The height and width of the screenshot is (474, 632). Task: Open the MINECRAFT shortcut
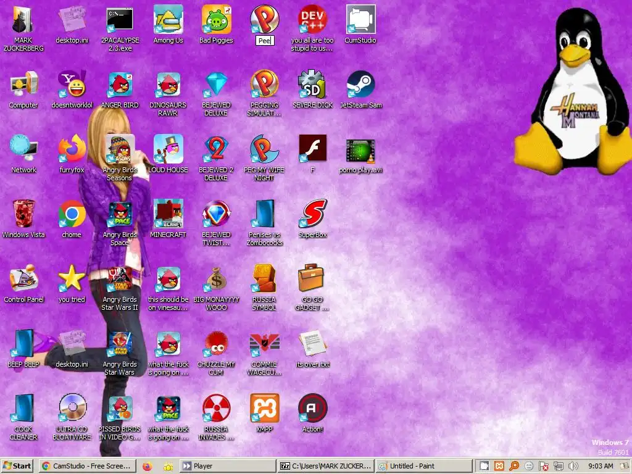[x=168, y=214]
